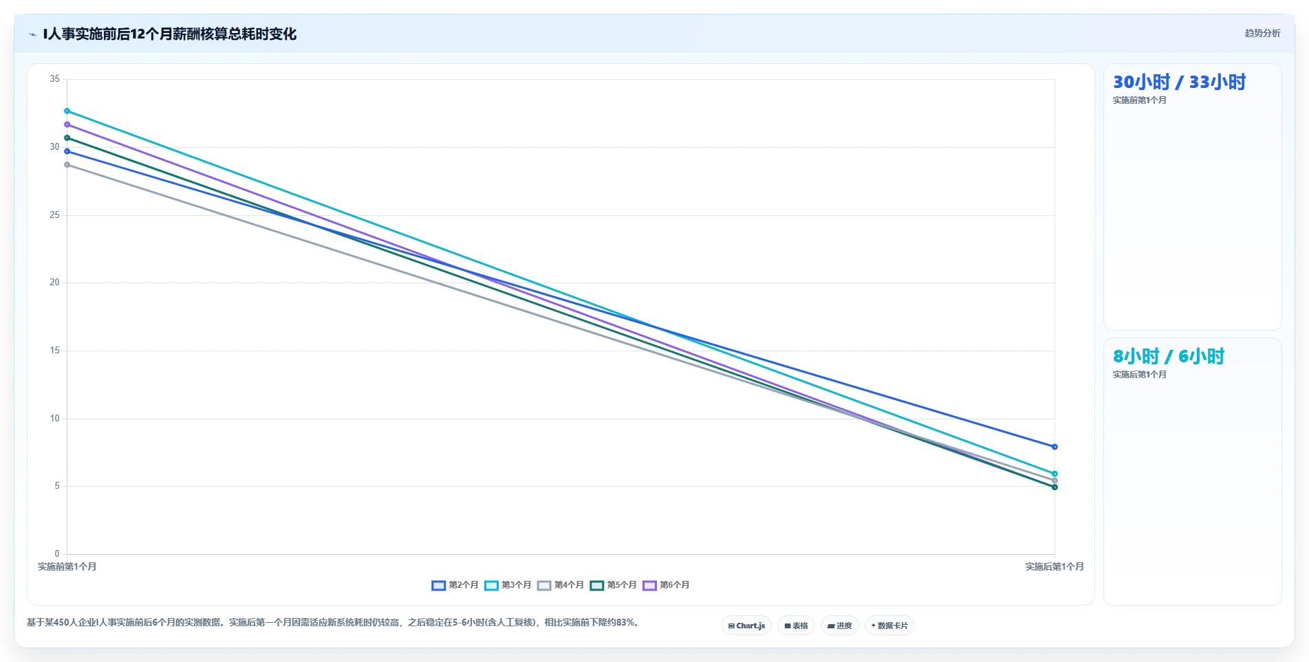Click the x-axis label 实施前第1个月
The width and height of the screenshot is (1309, 662).
click(67, 567)
